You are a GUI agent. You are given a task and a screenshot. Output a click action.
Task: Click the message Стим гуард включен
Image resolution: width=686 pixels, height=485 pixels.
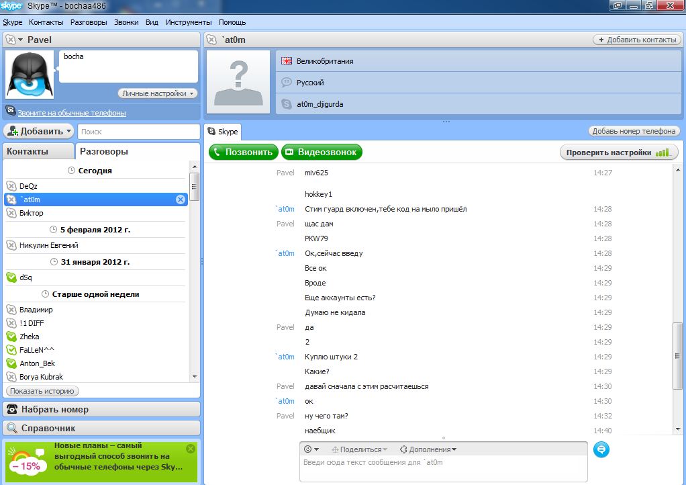tap(385, 209)
